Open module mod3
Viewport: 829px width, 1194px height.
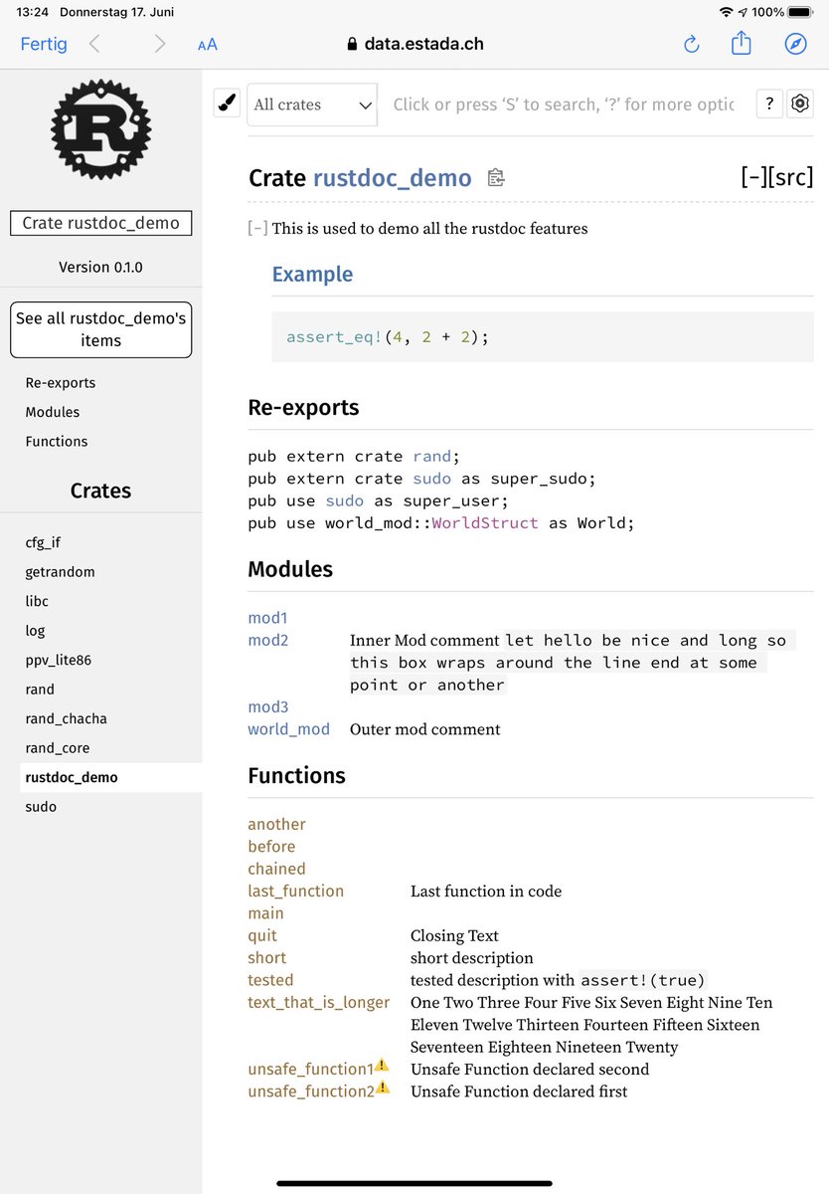click(x=268, y=707)
